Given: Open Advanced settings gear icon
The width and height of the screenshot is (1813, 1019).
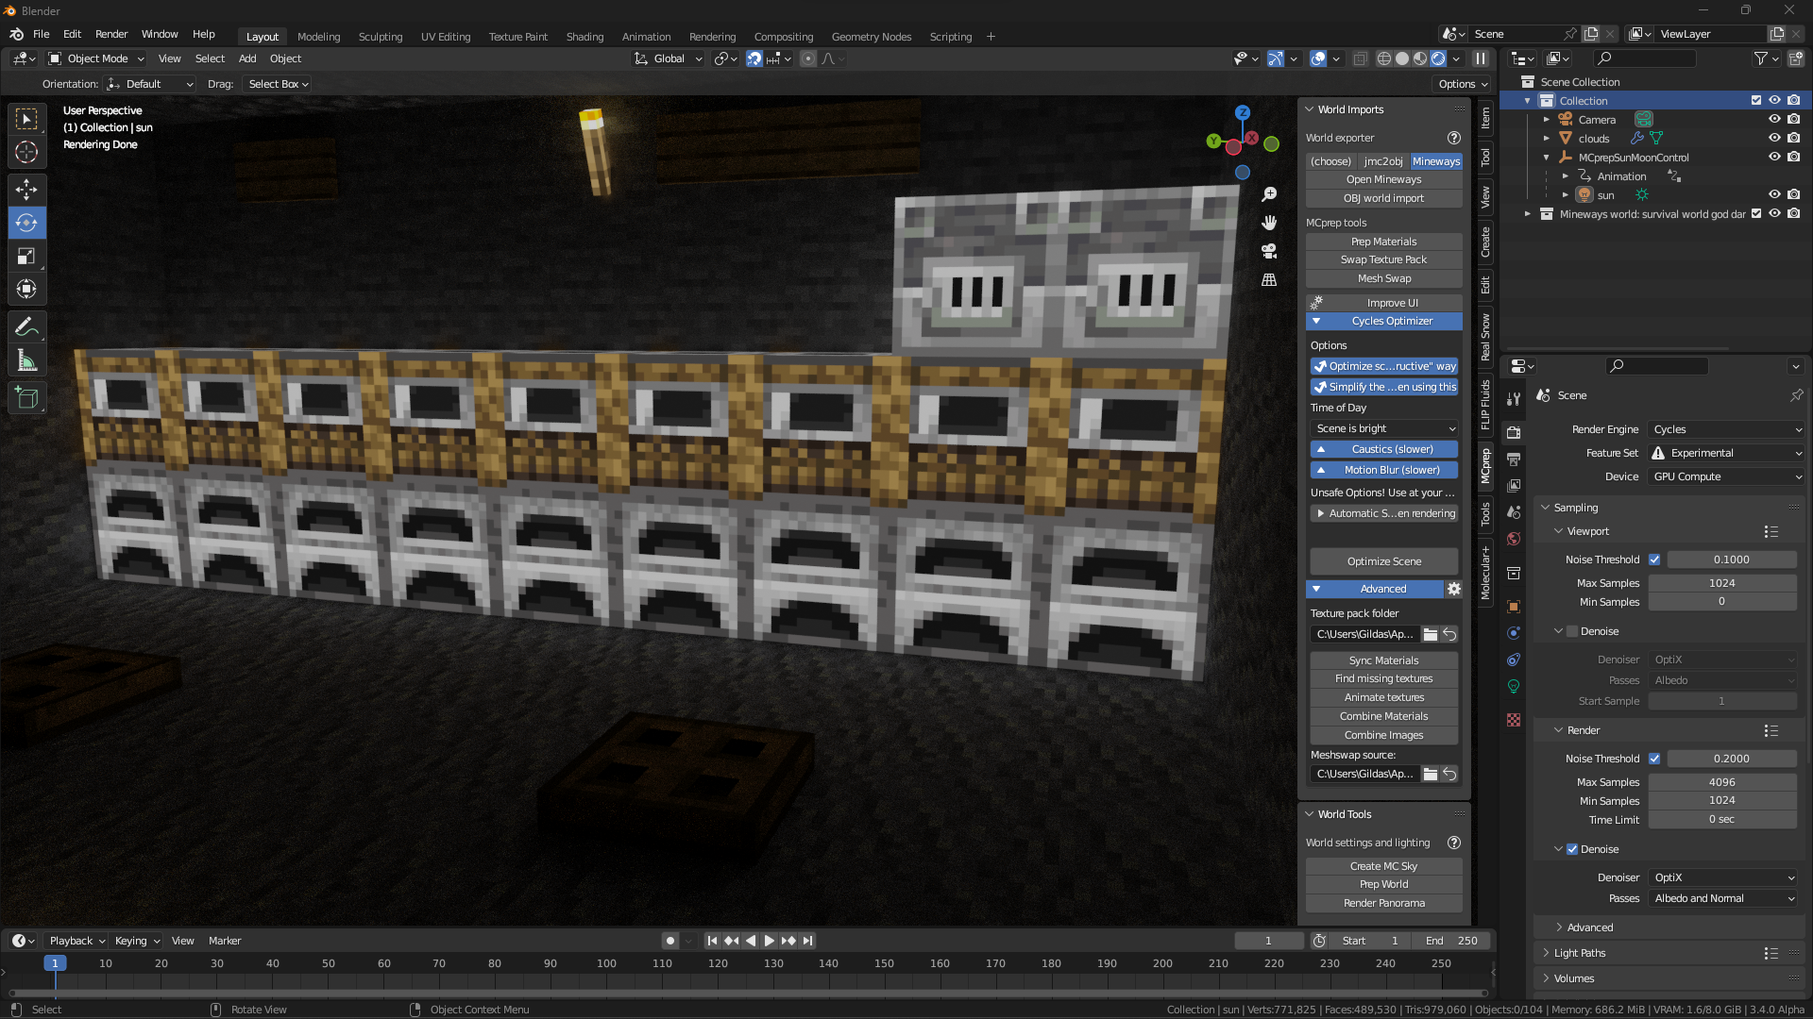Looking at the screenshot, I should (1454, 589).
